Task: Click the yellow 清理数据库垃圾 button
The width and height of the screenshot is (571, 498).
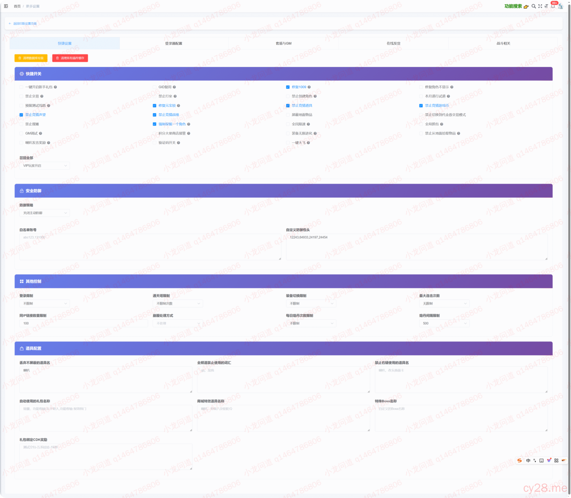Action: (31, 58)
